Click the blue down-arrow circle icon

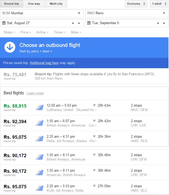[10, 47]
